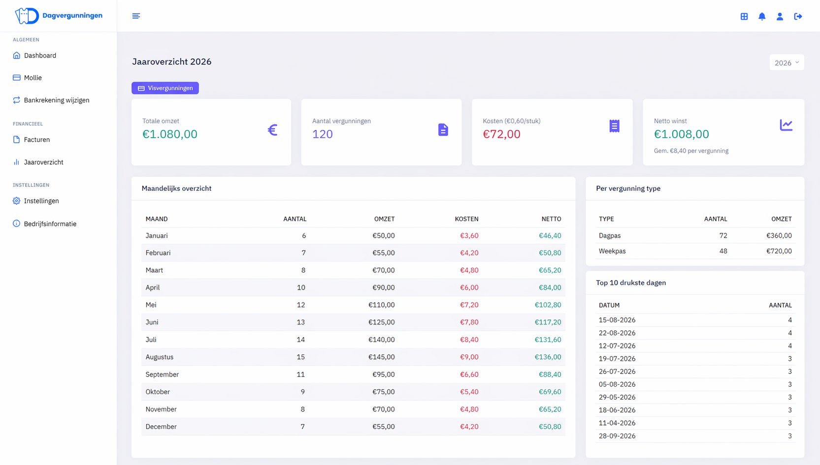Viewport: 820px width, 465px height.
Task: Open notifications bell icon
Action: pyautogui.click(x=762, y=16)
